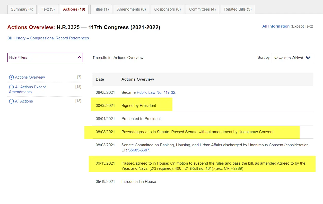Viewport: 323px width, 204px height.
Task: Collapse the Hide Filters panel
Action: 45,57
